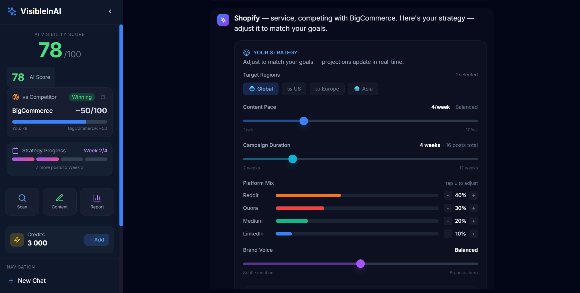Click the 'Brand as hero' label

[x=464, y=273]
